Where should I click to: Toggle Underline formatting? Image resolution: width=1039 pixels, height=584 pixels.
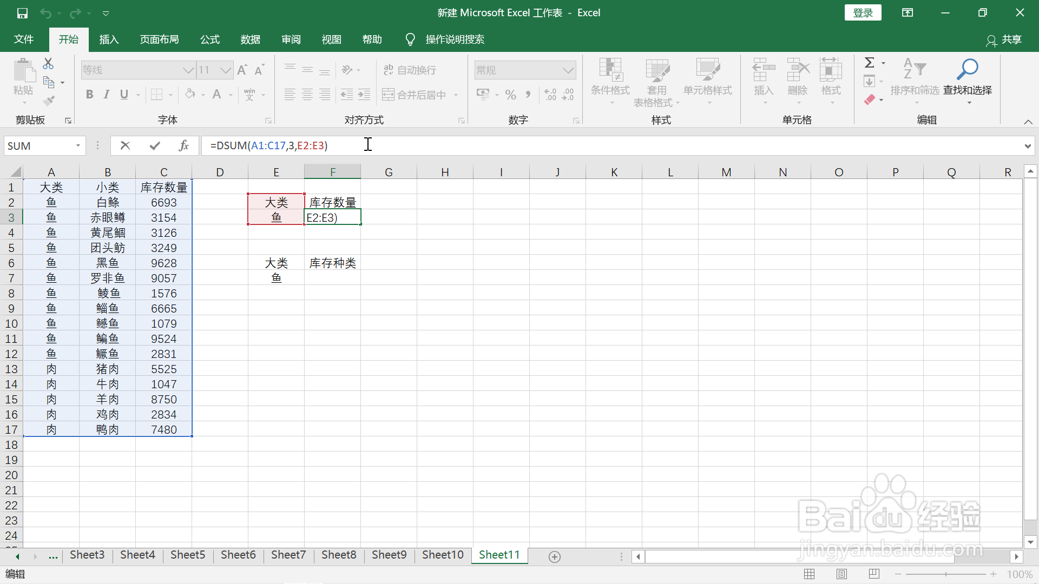click(x=124, y=95)
